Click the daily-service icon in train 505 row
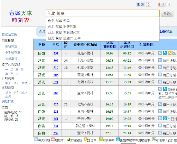177x144 pixels. [x=160, y=60]
